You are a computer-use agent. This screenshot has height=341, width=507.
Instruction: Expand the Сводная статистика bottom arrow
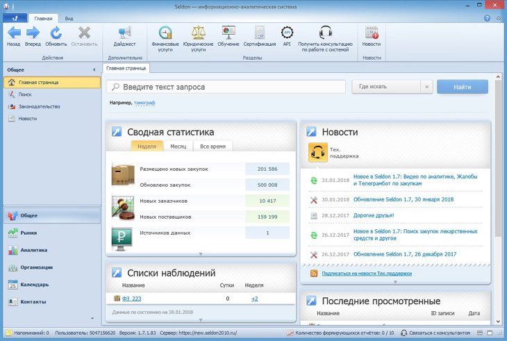[201, 254]
